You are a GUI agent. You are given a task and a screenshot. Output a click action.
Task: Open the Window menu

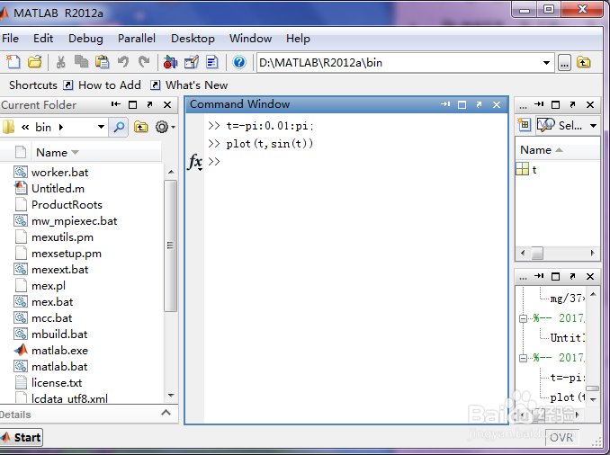[x=250, y=39]
